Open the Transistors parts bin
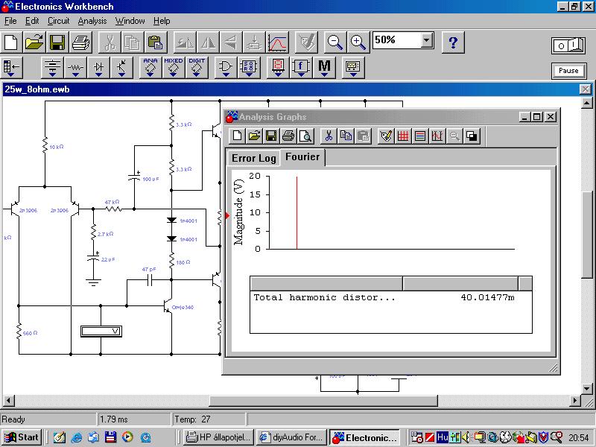The width and height of the screenshot is (596, 447). coord(121,68)
